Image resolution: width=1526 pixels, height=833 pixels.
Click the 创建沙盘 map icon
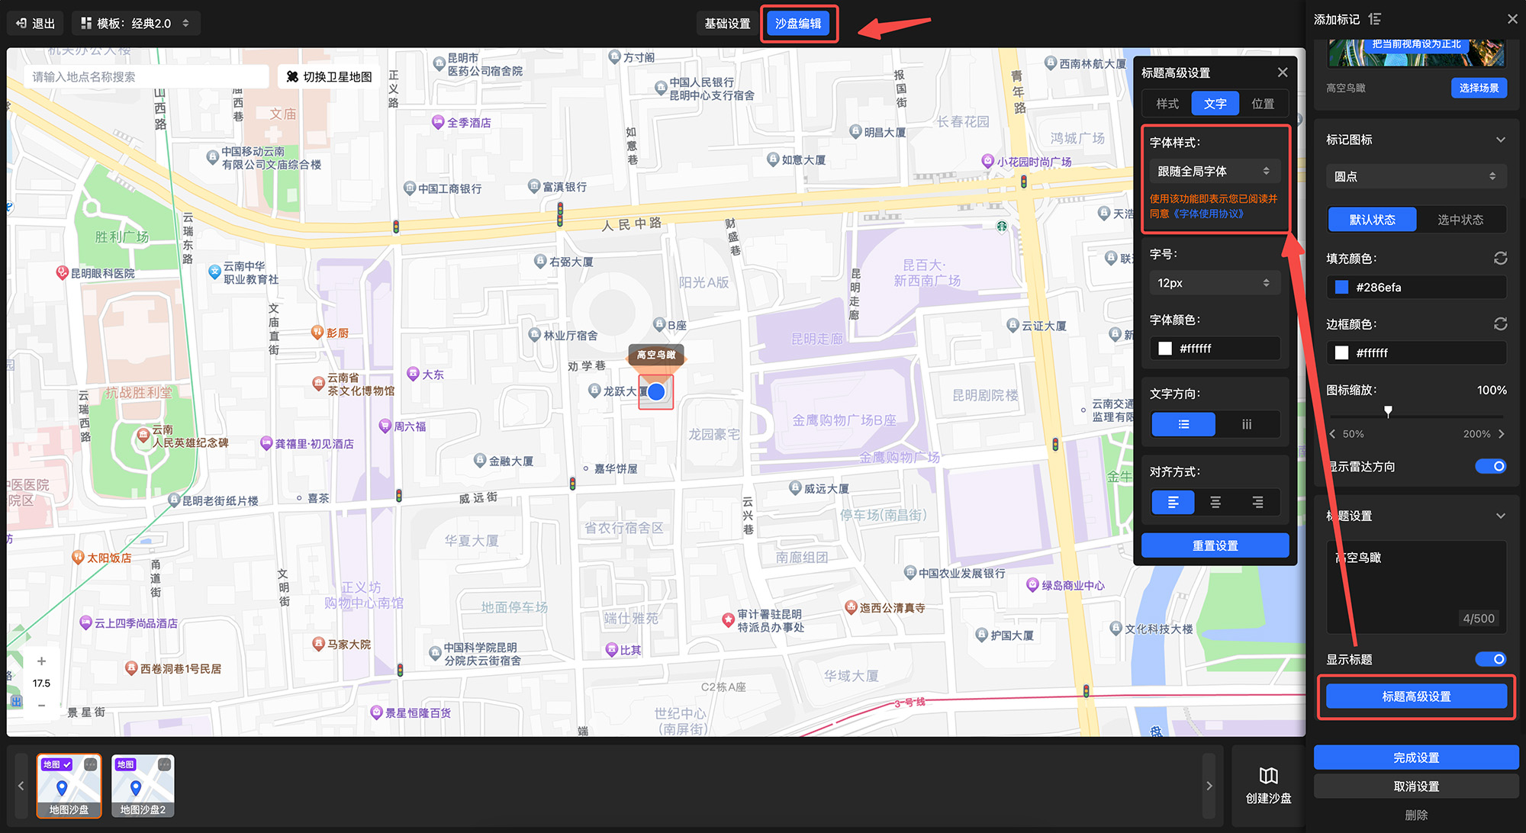coord(1268,776)
